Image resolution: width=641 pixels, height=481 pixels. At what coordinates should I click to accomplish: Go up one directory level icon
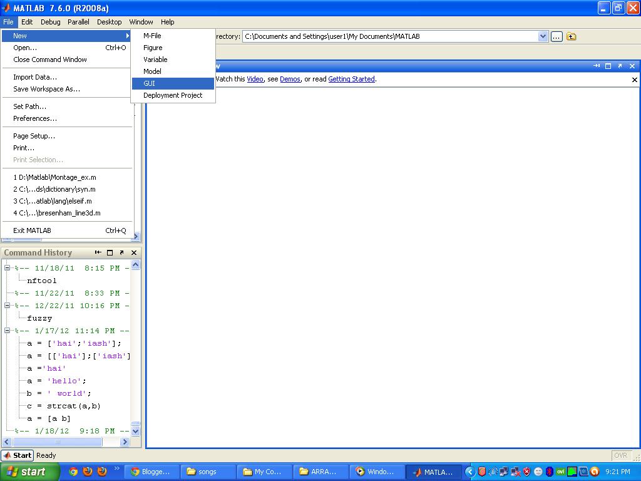point(571,36)
